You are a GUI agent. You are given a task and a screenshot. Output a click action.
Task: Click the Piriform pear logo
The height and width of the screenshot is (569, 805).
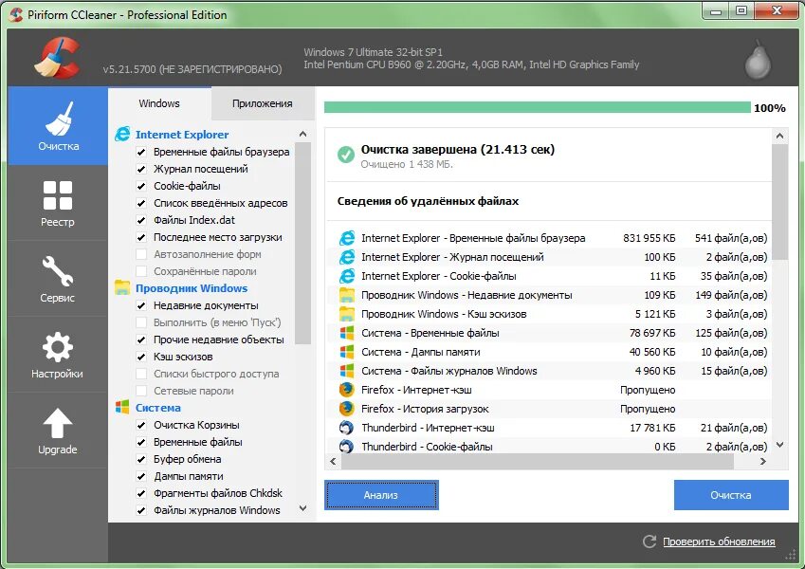(x=758, y=60)
